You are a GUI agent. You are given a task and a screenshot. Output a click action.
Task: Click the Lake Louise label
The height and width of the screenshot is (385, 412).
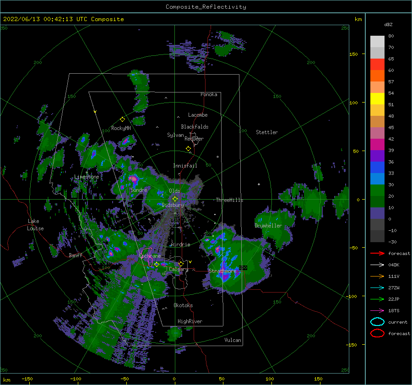click(x=35, y=225)
